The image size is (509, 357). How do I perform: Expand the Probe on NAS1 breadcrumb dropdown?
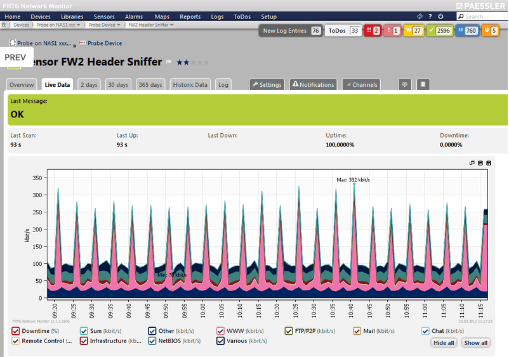(79, 25)
